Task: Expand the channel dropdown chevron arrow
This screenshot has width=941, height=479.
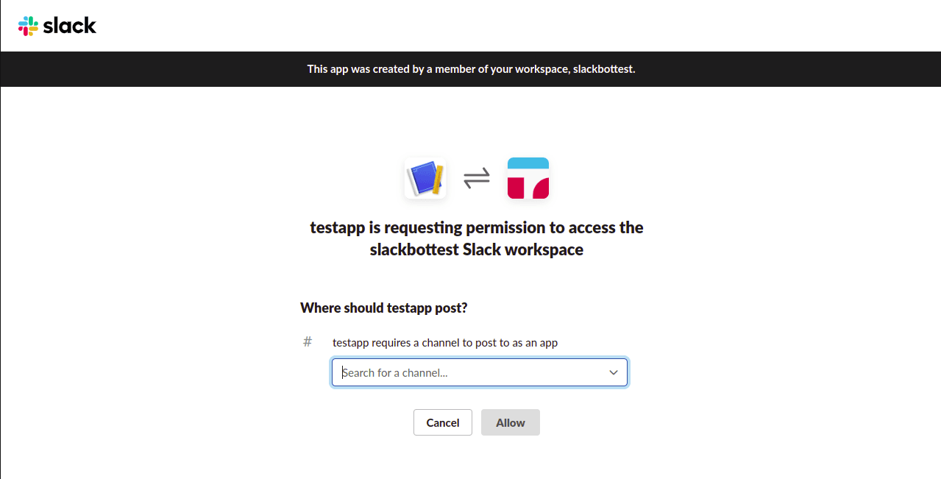Action: [x=614, y=372]
